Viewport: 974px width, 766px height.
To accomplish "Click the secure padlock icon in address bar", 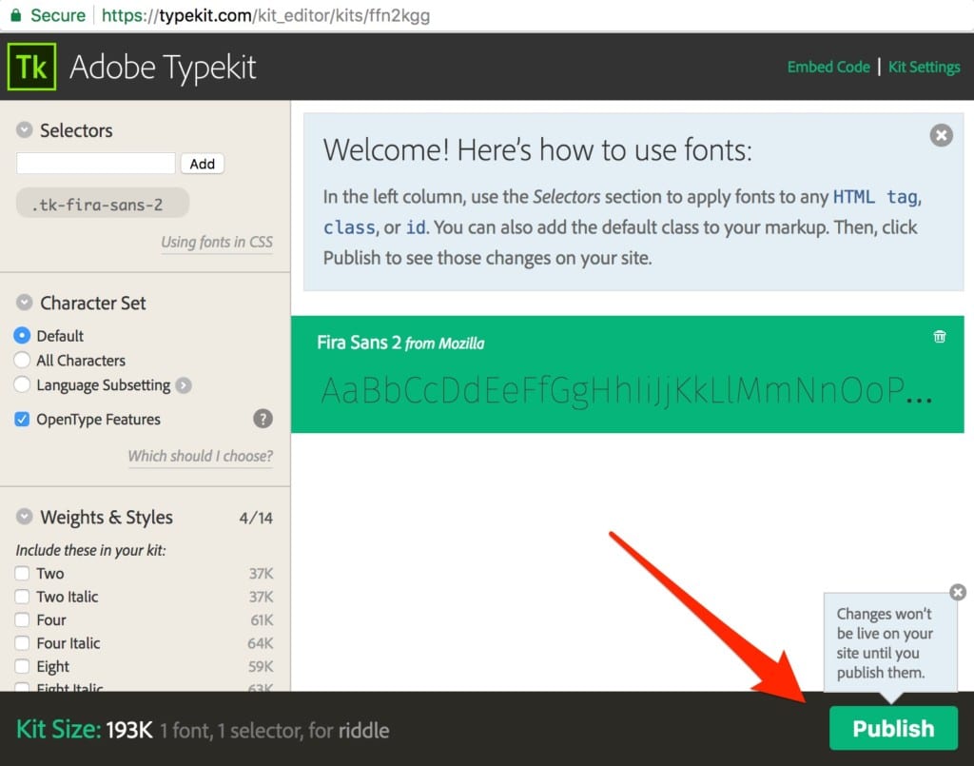I will tap(16, 15).
